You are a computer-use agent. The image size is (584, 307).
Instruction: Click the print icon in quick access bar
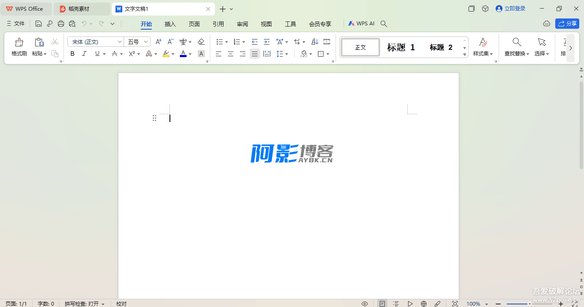coord(61,24)
